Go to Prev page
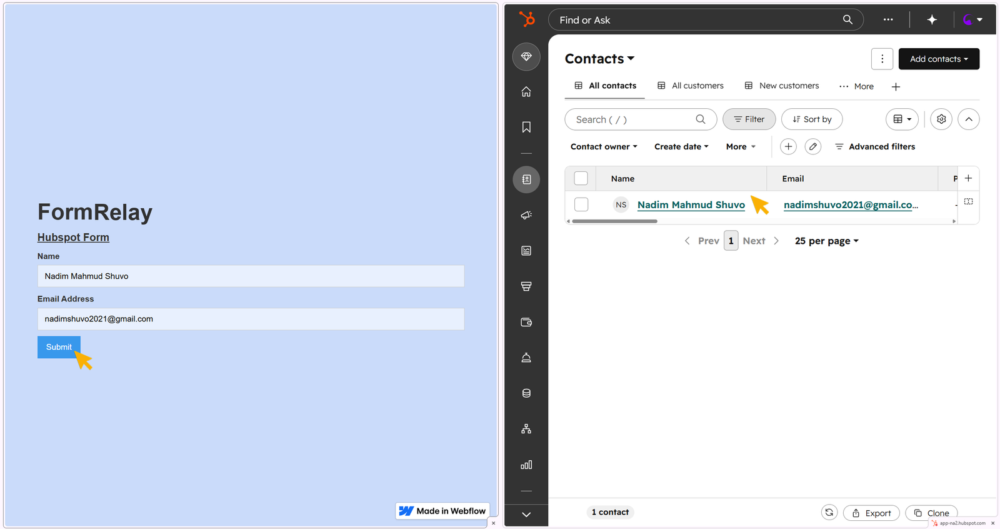The width and height of the screenshot is (1000, 529). tap(702, 241)
